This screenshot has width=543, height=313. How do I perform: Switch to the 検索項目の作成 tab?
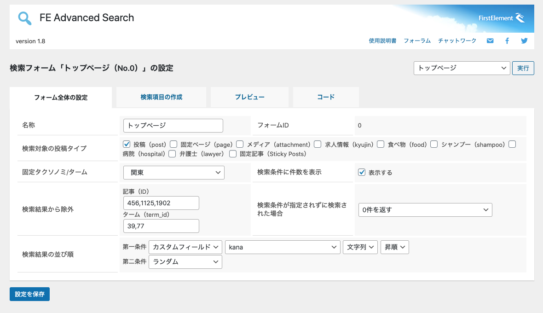coord(162,97)
